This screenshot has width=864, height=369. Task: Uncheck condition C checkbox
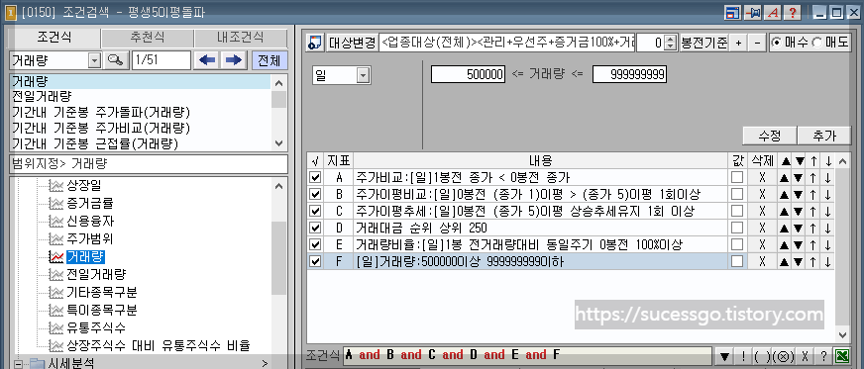315,212
